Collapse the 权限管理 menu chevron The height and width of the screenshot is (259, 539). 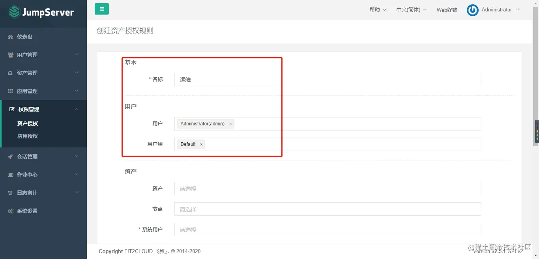coord(77,109)
